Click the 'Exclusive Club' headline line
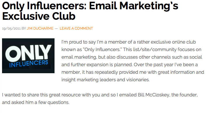The width and height of the screenshot is (214, 113). tap(38, 16)
